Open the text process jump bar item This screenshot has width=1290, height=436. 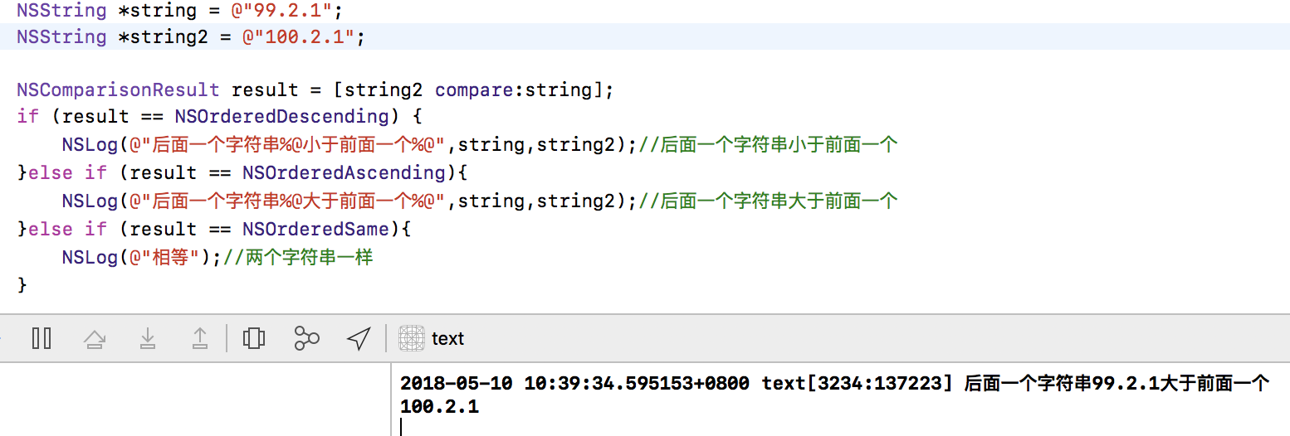448,338
